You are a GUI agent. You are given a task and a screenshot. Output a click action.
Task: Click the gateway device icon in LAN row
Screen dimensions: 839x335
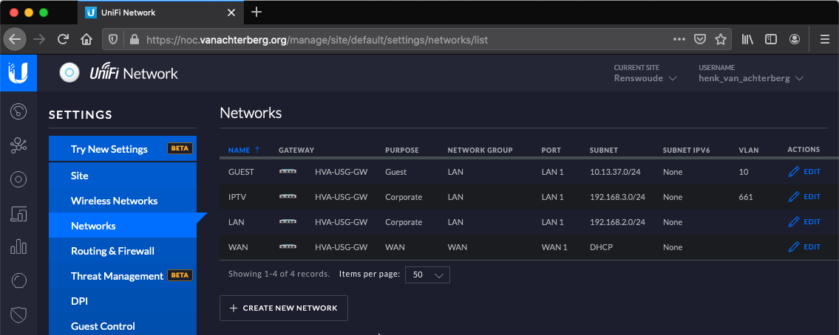(x=288, y=221)
